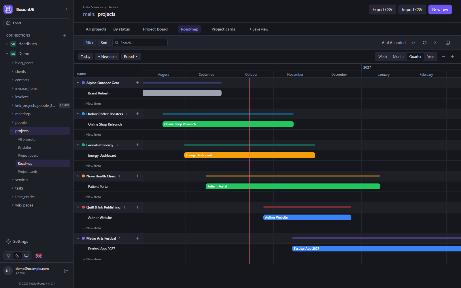Image resolution: width=461 pixels, height=288 pixels.
Task: Switch to light theme sun icon
Action: pos(9,255)
